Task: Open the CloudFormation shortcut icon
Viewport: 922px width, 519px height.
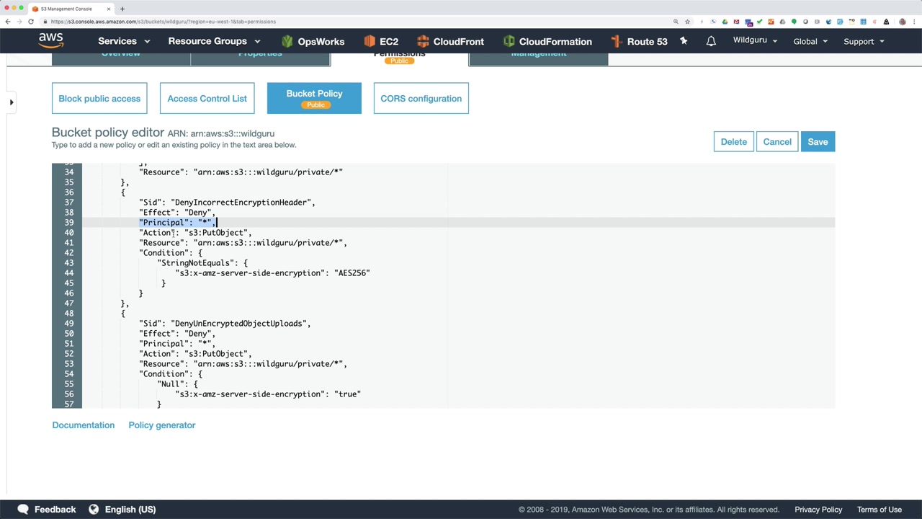Action: coord(509,41)
